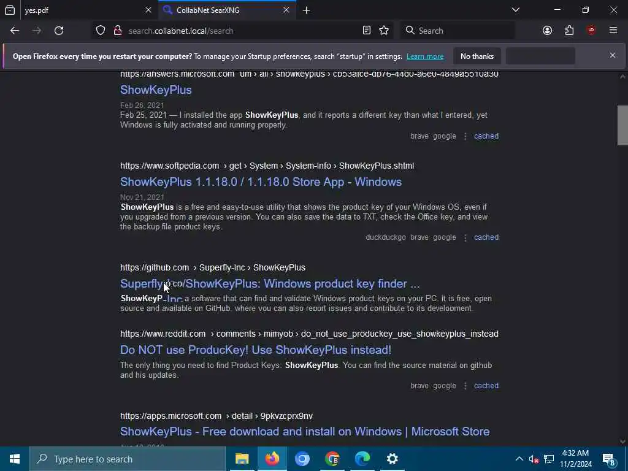
Task: Open the uBlock Origin extension icon
Action: tap(591, 31)
